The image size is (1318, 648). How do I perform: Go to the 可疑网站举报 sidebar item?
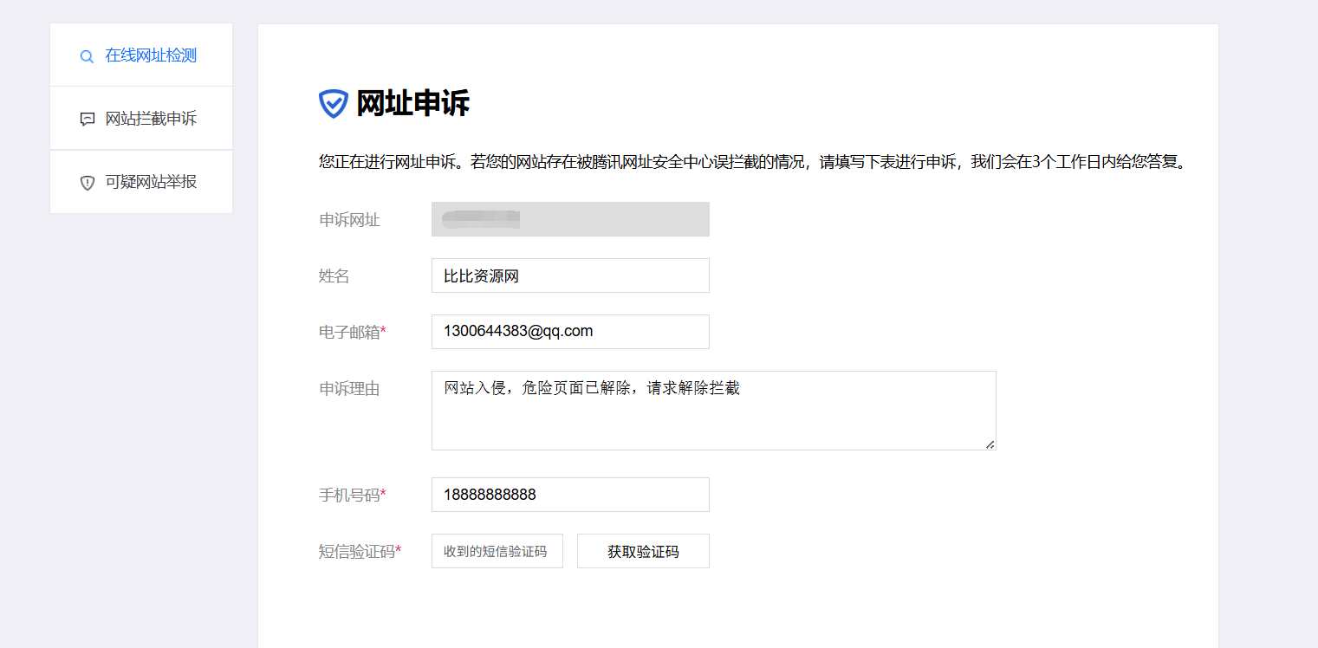click(151, 182)
